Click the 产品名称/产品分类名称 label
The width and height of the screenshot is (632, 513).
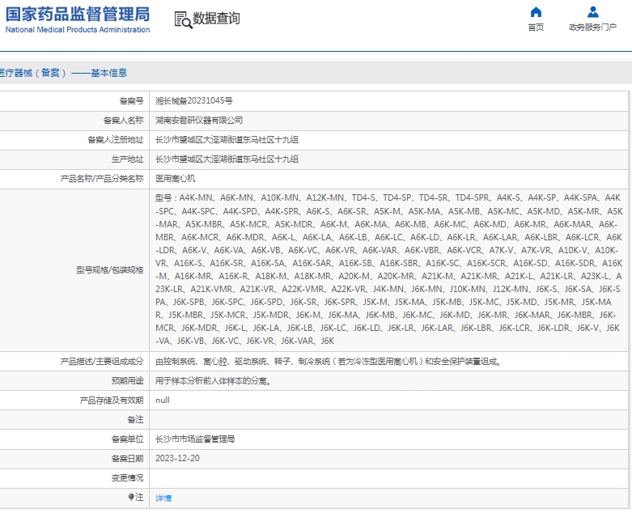click(102, 178)
